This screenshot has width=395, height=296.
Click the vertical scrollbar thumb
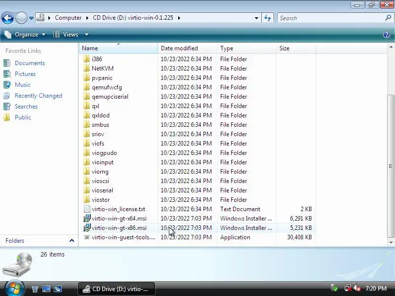pos(391,166)
